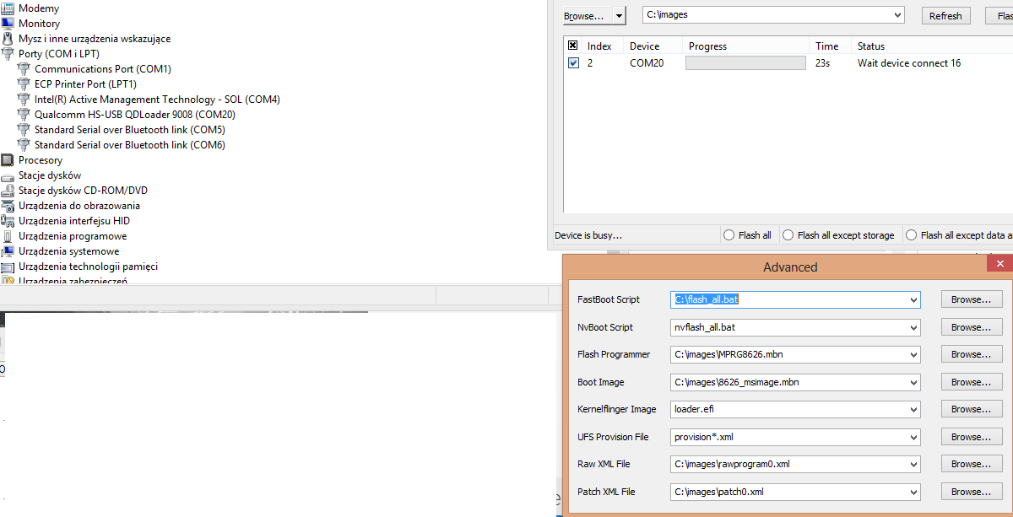Click the COM20 flashing progress bar

pyautogui.click(x=745, y=63)
